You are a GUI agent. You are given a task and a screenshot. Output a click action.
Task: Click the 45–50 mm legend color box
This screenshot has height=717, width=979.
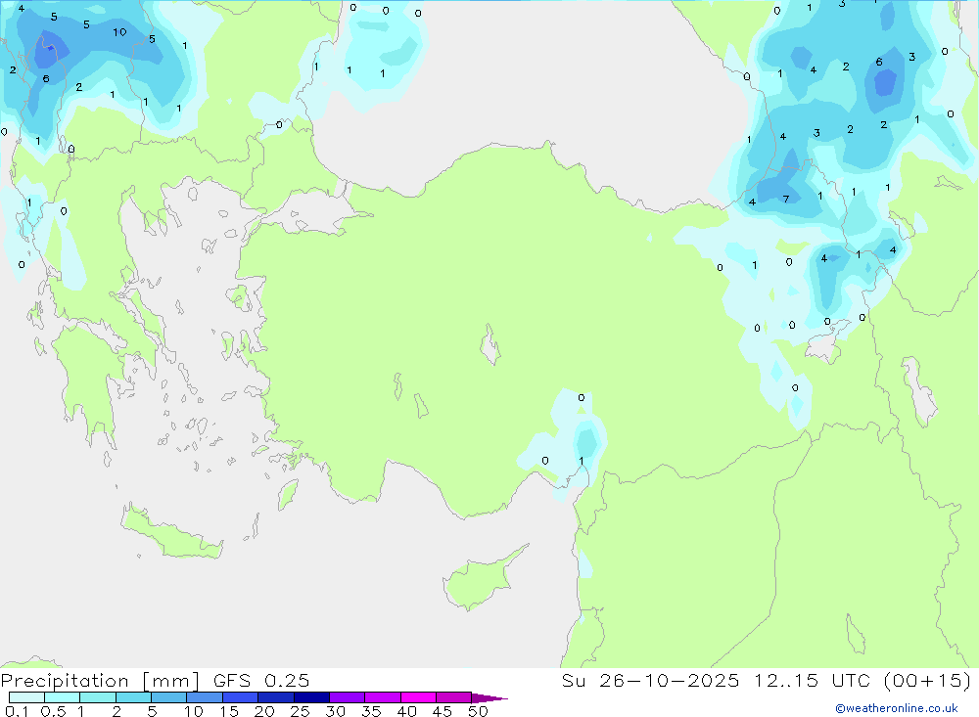click(453, 697)
